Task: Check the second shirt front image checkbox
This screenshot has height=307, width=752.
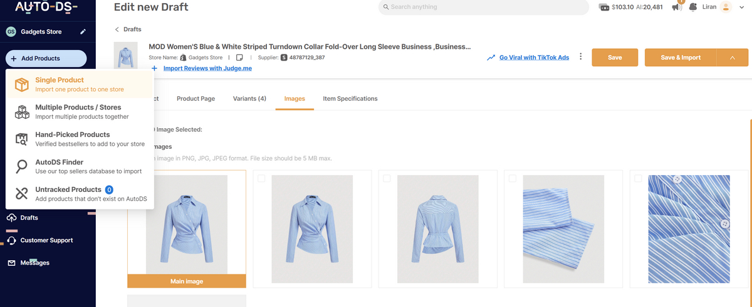Action: (x=261, y=178)
